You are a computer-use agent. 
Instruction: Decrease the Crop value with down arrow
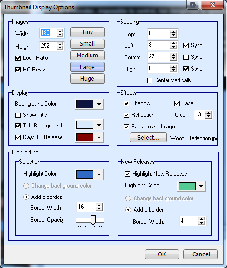[x=208, y=116]
